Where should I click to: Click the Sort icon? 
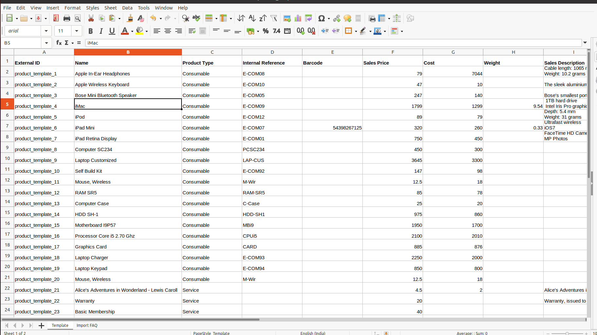pos(241,18)
